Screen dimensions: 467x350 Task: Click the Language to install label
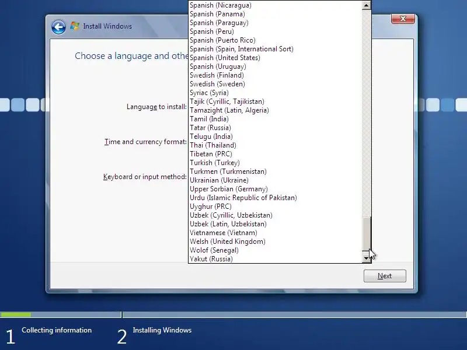point(156,107)
